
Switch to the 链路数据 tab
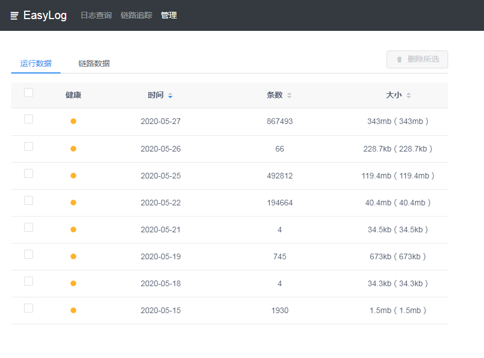[94, 63]
